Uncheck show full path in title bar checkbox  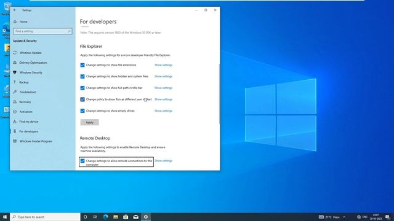pyautogui.click(x=82, y=88)
